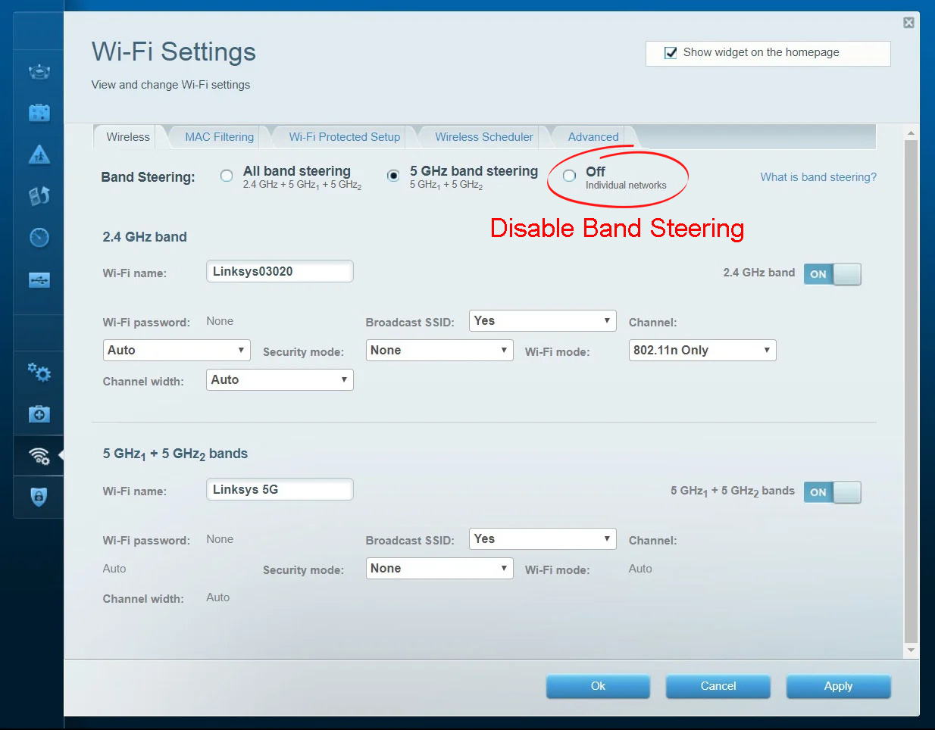Switch to the Wireless Scheduler tab

(x=483, y=137)
